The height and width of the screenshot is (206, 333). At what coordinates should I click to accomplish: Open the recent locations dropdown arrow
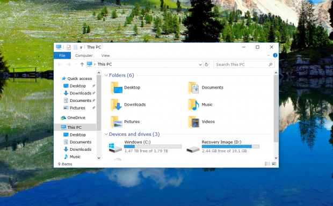pyautogui.click(x=76, y=64)
